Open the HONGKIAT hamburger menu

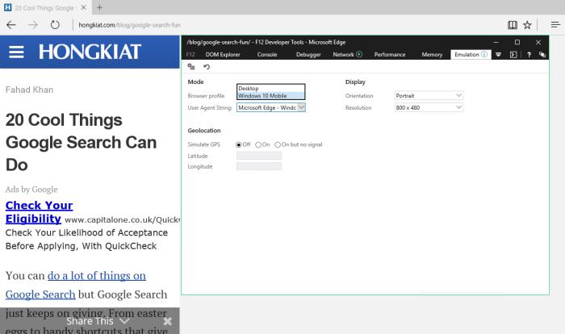tap(16, 52)
